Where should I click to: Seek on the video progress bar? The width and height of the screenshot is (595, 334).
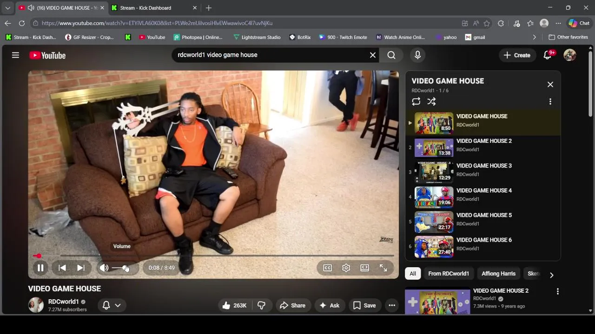click(214, 256)
